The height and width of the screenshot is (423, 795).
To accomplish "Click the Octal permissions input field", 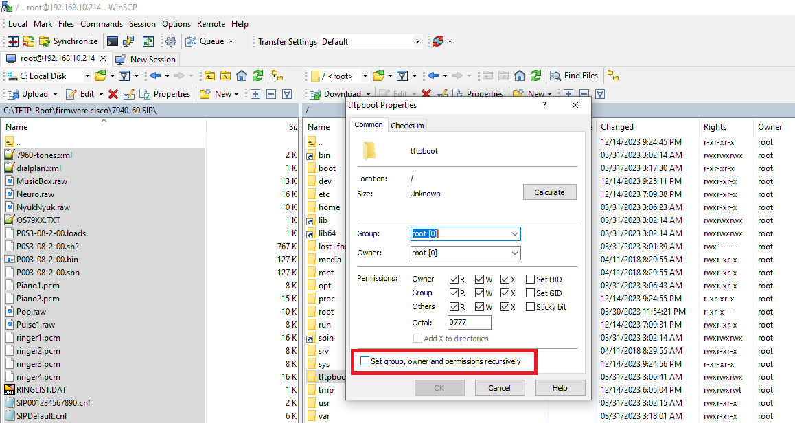I will pyautogui.click(x=469, y=323).
